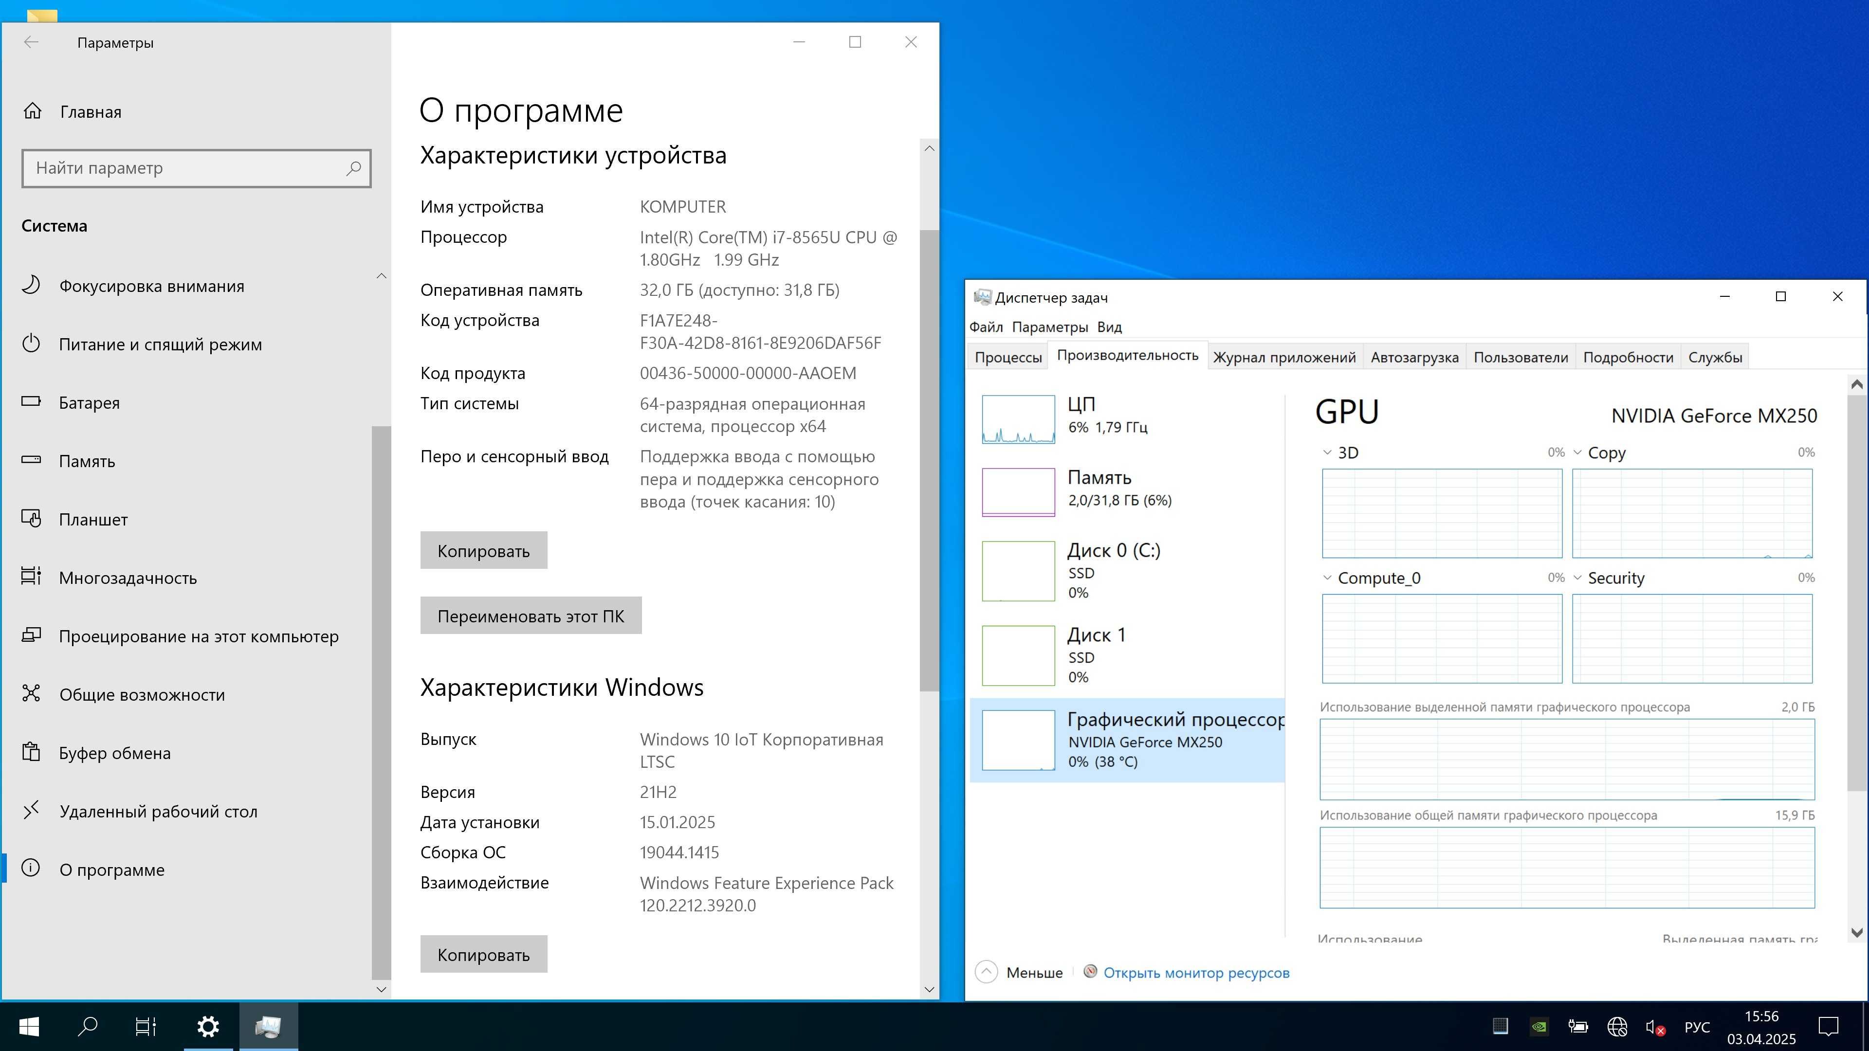This screenshot has width=1869, height=1051.
Task: Select the Общие возможности icon
Action: click(x=31, y=693)
